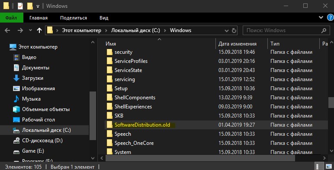Screen dimensions: 334x170
Task: Open Загрузки in the navigation pane
Action: 32,78
